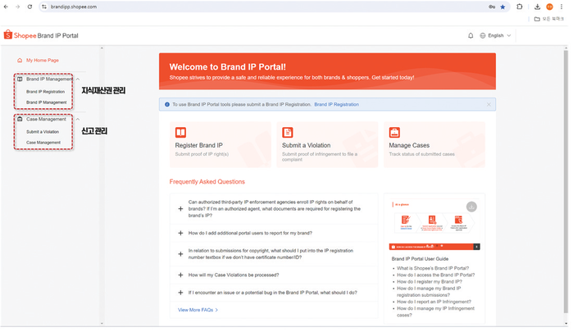This screenshot has width=573, height=332.
Task: Open My Home Page in sidebar
Action: [43, 61]
